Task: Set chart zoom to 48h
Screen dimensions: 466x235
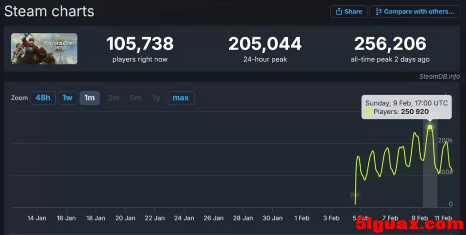Action: pos(43,98)
